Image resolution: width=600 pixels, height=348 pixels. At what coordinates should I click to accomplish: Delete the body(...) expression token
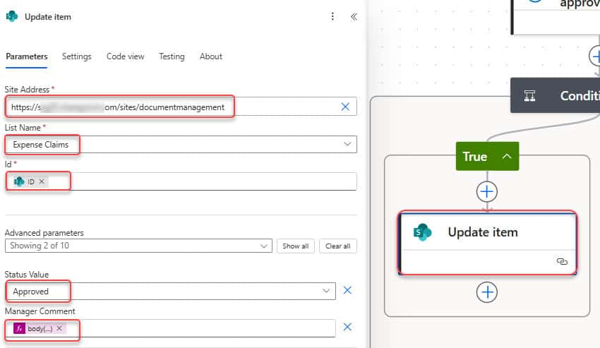(x=59, y=328)
